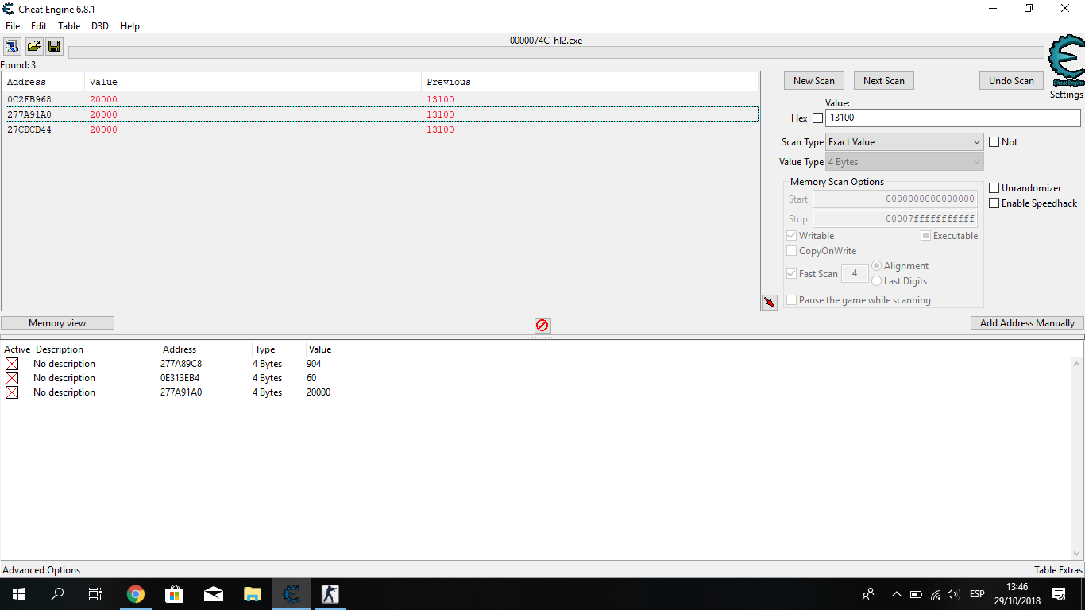Open volume control icon in tray
Viewport: 1085px width, 610px height.
pos(953,594)
